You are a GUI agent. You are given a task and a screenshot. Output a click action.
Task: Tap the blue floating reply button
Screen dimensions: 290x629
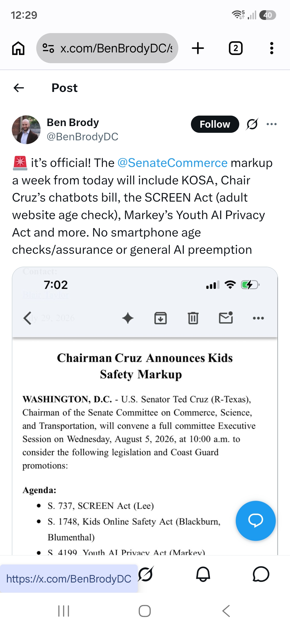[256, 521]
